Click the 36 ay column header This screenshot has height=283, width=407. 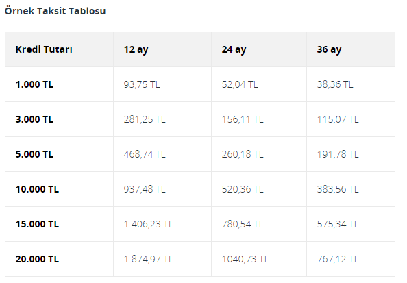click(329, 49)
